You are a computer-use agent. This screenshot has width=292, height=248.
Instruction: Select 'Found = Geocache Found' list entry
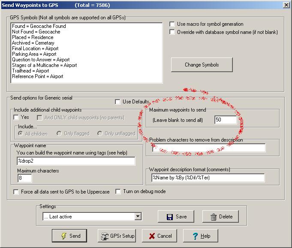39,26
